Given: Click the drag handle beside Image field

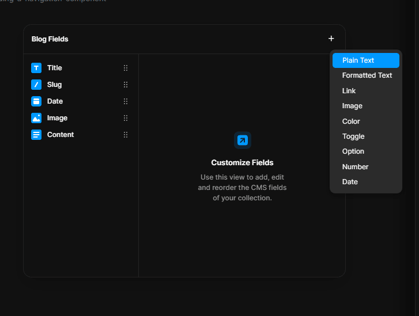Looking at the screenshot, I should pos(126,118).
